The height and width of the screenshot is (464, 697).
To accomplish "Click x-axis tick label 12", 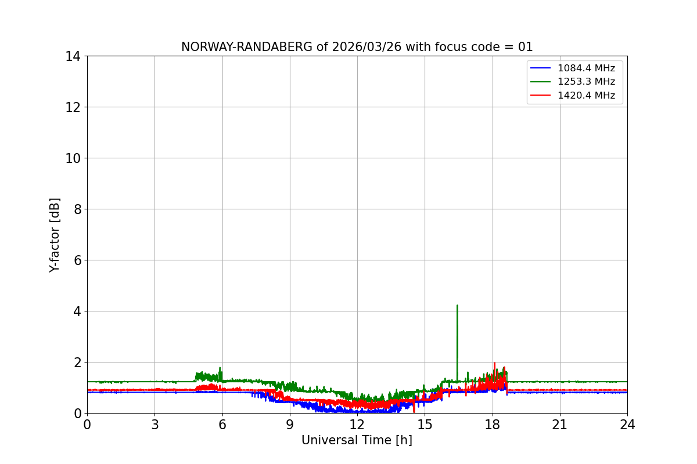I will coord(357,425).
